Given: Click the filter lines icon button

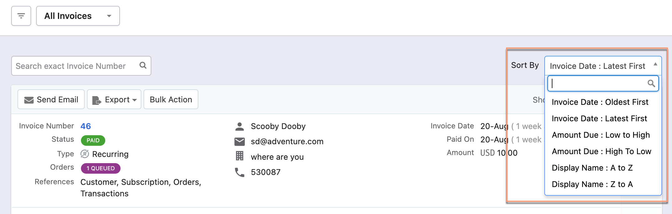Looking at the screenshot, I should click(x=21, y=16).
